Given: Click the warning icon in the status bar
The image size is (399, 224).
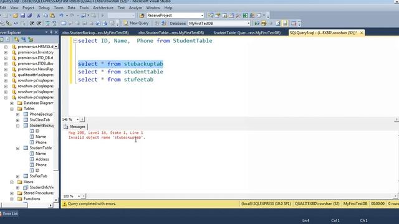Looking at the screenshot, I should (64, 203).
